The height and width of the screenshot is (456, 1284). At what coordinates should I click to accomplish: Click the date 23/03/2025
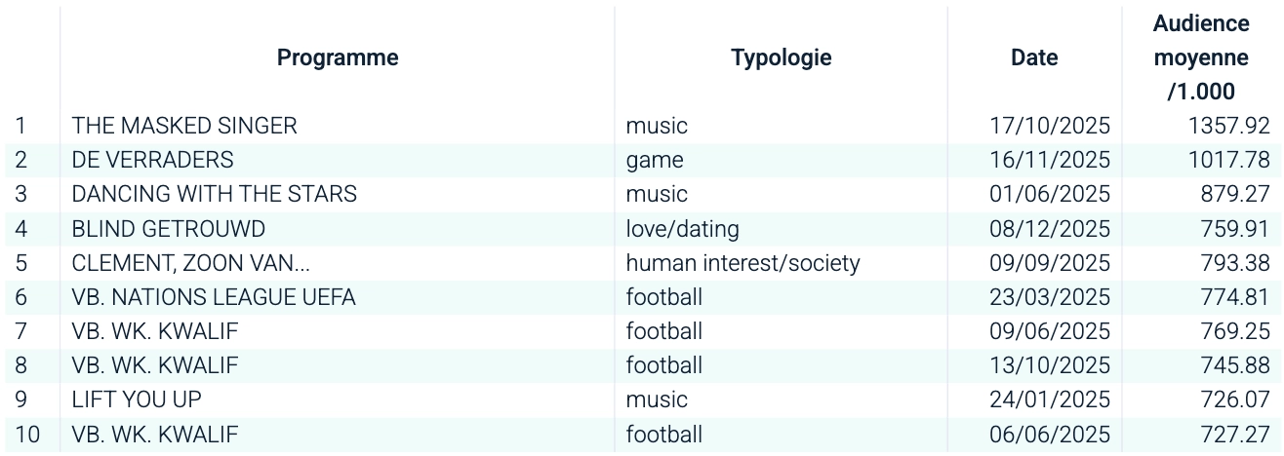click(x=1049, y=297)
